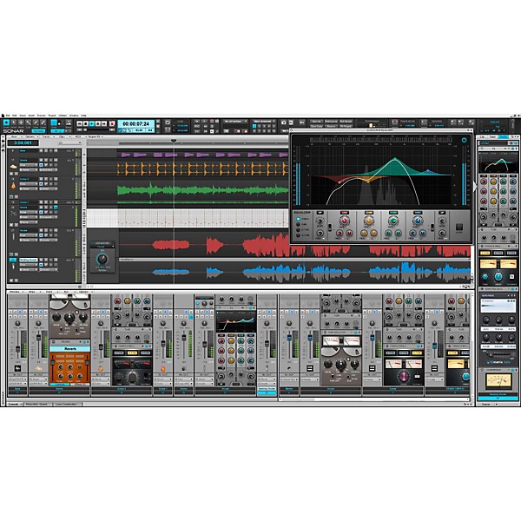Switch to the Piano Roll - Drums tab
The width and height of the screenshot is (521, 521).
[x=37, y=404]
